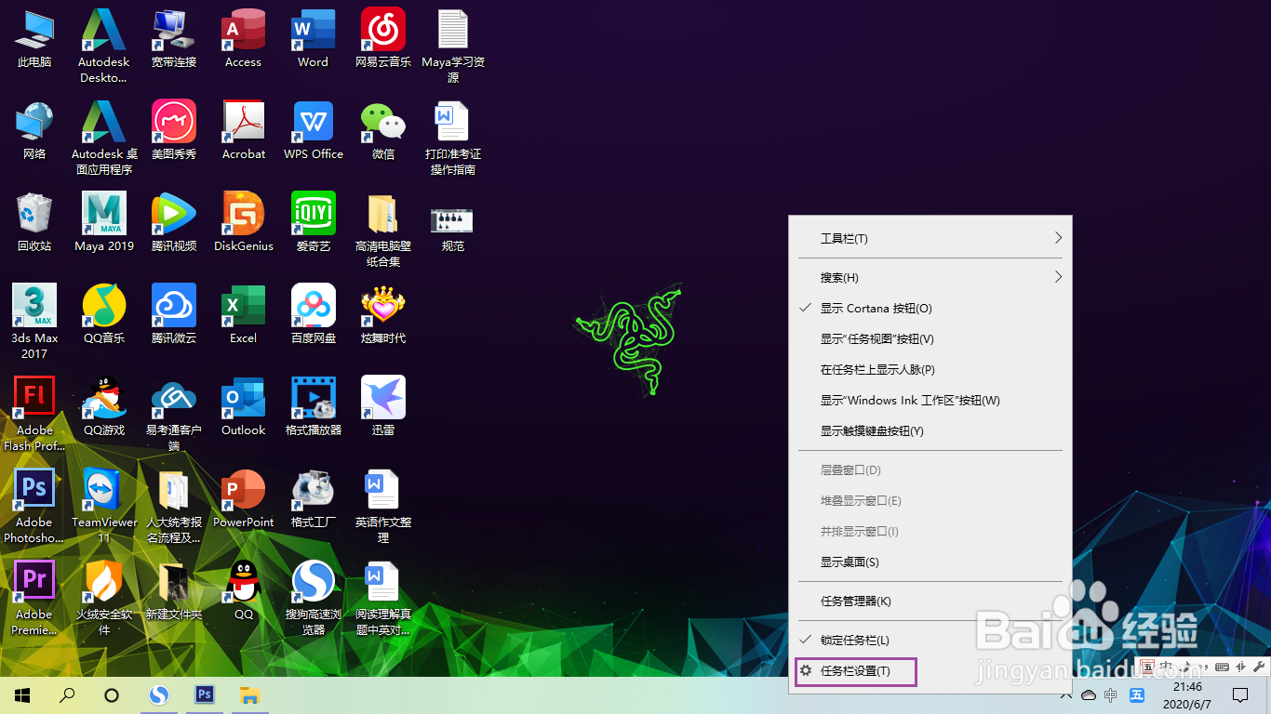
Task: Select the Word shortcut icon
Action: (x=314, y=39)
